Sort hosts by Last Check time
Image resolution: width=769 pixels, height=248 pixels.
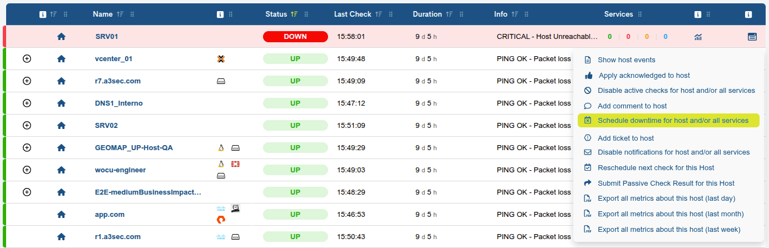[379, 14]
